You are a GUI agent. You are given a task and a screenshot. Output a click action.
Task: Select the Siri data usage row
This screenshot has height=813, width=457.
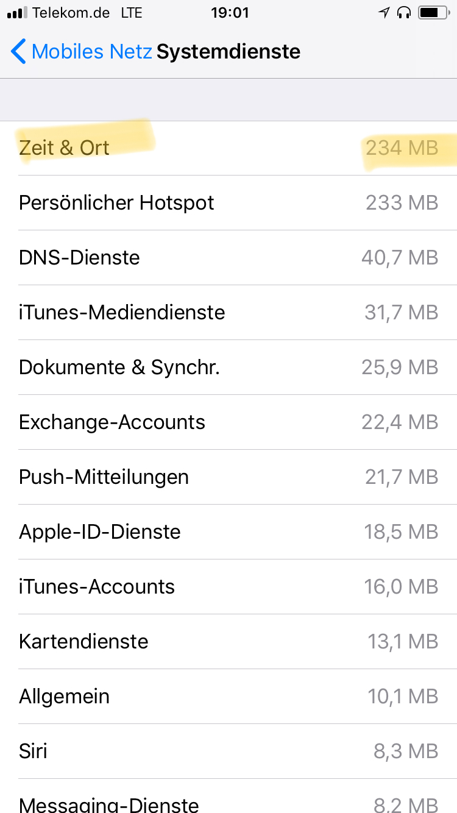coord(228,751)
